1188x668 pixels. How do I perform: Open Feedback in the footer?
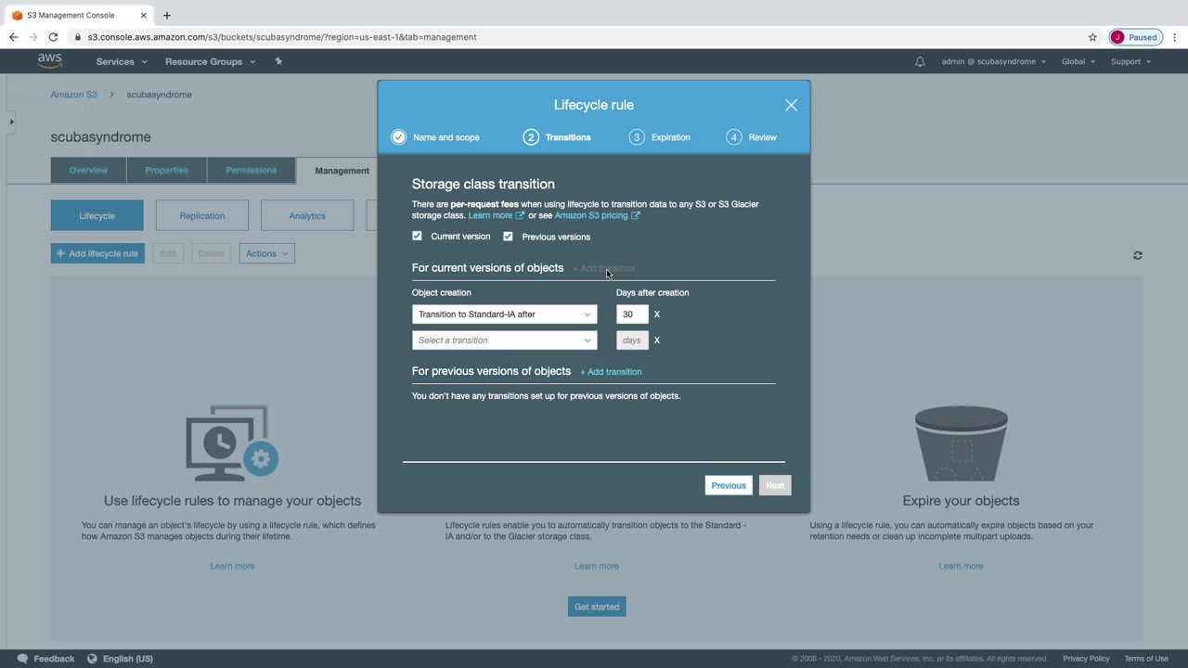click(x=46, y=659)
